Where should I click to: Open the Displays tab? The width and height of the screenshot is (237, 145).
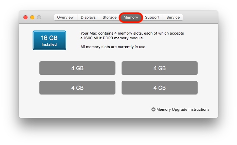coord(88,17)
